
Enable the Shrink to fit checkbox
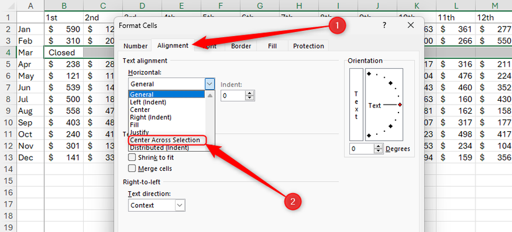tap(132, 158)
